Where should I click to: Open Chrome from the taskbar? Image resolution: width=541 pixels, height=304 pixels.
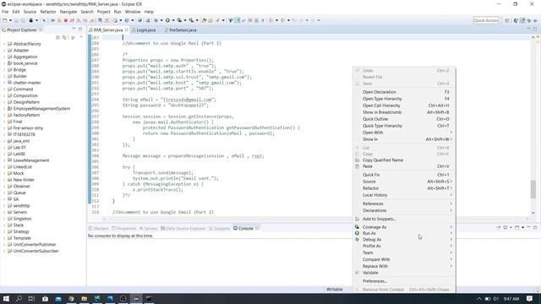pyautogui.click(x=71, y=298)
